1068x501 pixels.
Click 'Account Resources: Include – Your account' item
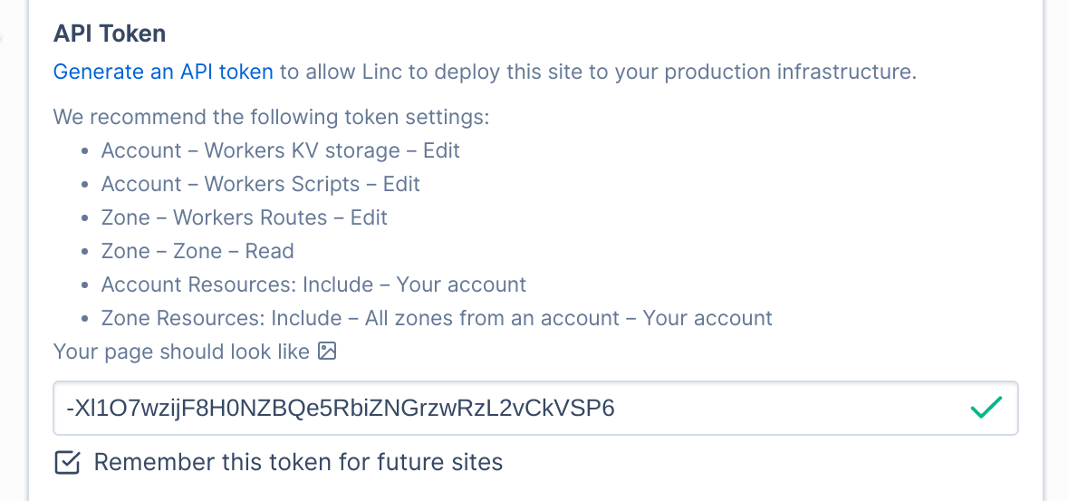(314, 284)
